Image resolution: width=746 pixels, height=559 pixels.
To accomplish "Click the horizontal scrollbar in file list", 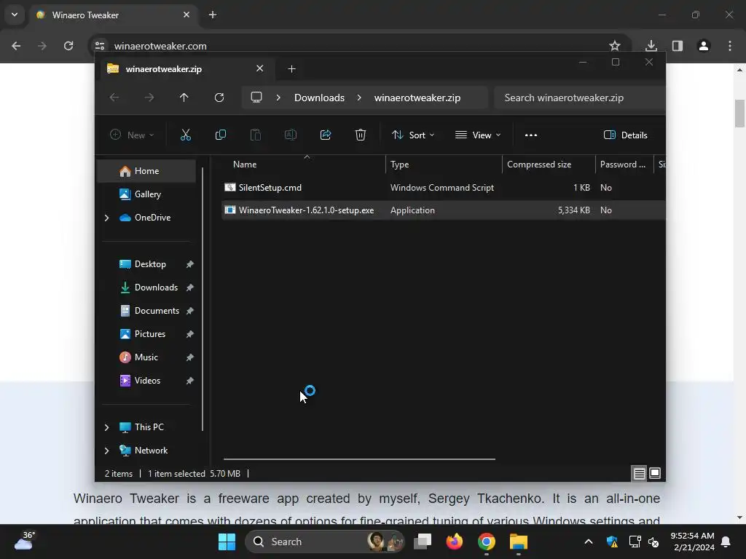I will (x=359, y=459).
